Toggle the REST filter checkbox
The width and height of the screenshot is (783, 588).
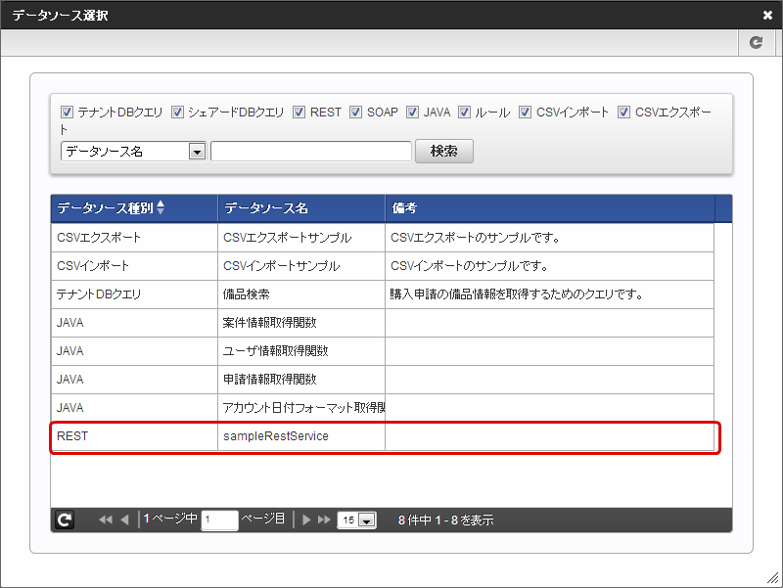(299, 113)
